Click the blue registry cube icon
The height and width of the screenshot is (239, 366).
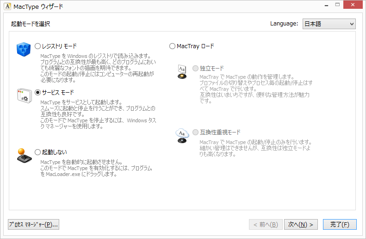coord(24,49)
